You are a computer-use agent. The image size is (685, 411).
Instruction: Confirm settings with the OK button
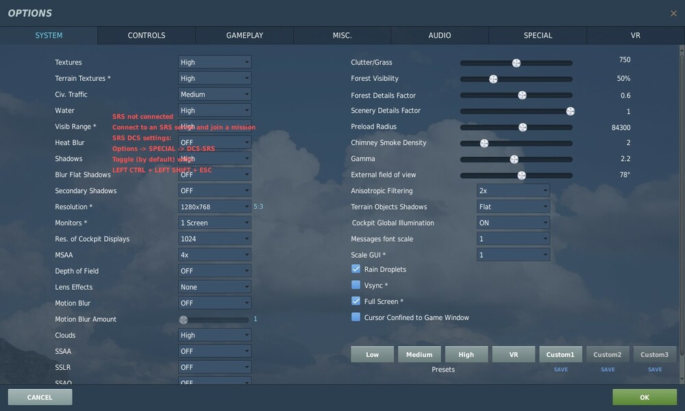coord(645,397)
